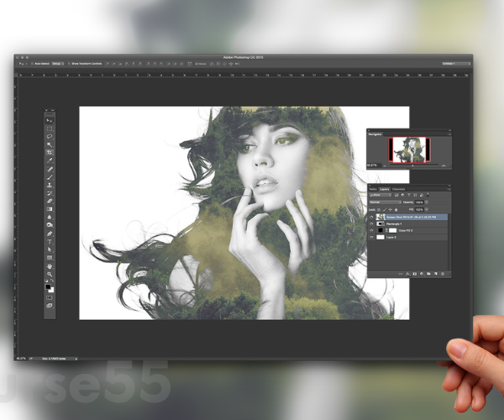Toggle layer filtering switch

[428, 195]
